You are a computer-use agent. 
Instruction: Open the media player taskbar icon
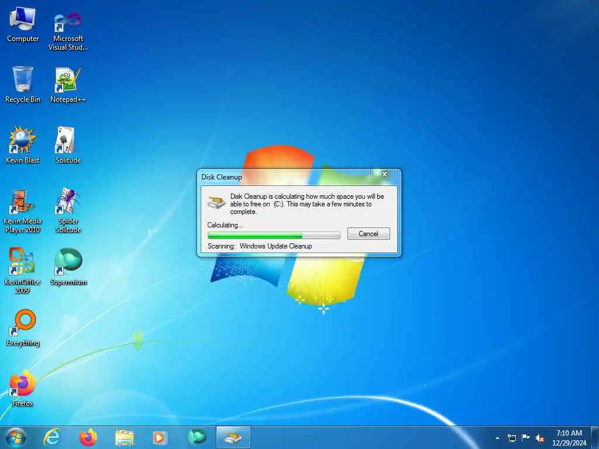tap(159, 438)
